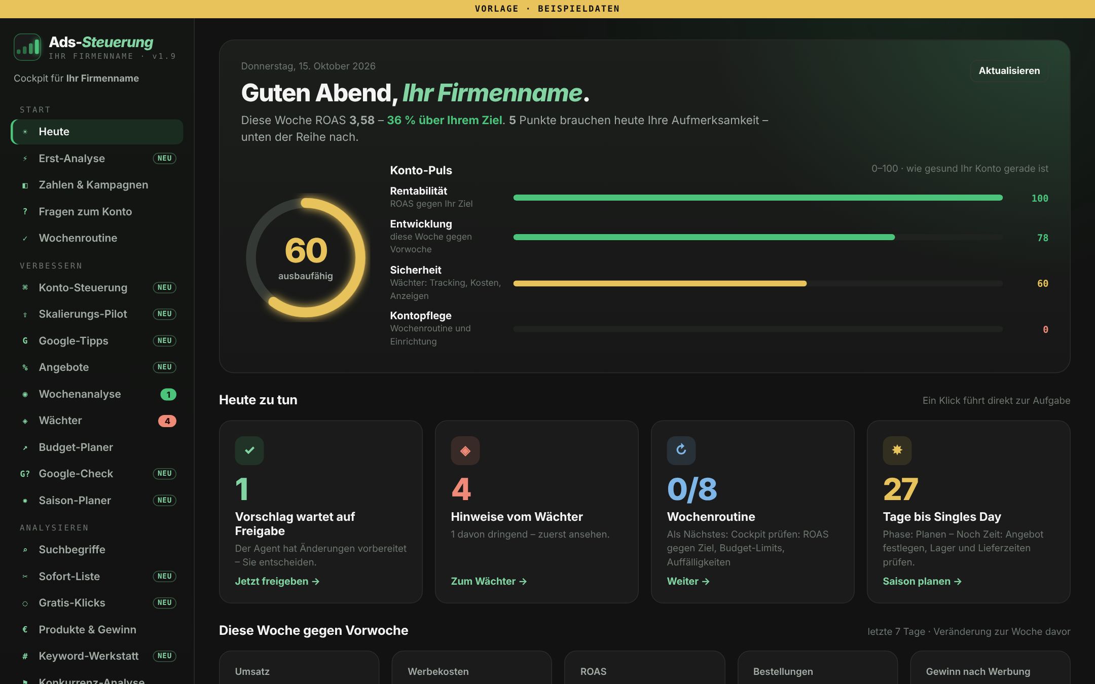Click the hash icon beside Keyword-Werkstatt
Image resolution: width=1095 pixels, height=684 pixels.
click(25, 656)
